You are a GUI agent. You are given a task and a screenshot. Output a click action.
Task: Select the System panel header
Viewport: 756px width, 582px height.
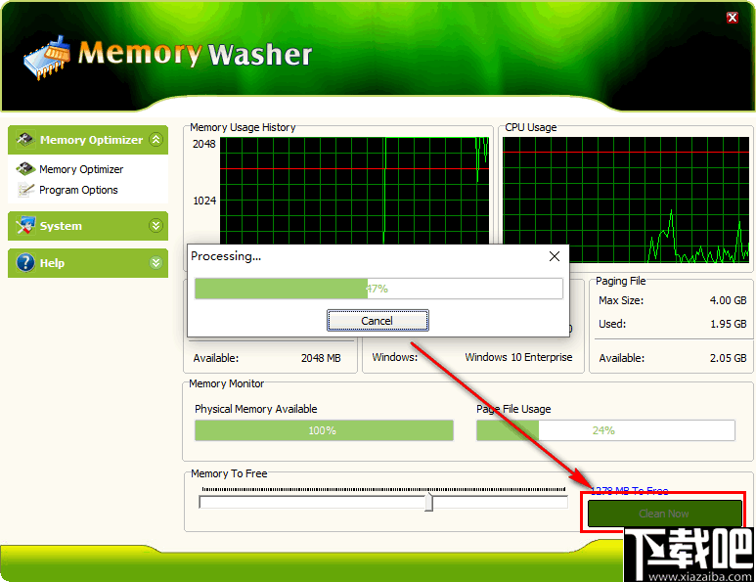coord(88,226)
